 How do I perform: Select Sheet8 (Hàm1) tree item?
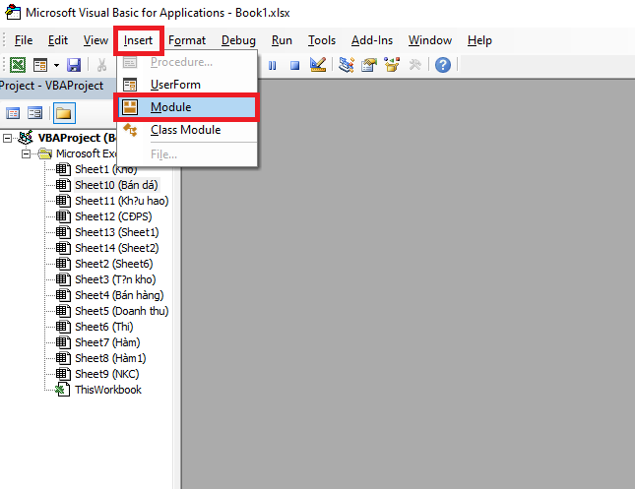point(110,359)
